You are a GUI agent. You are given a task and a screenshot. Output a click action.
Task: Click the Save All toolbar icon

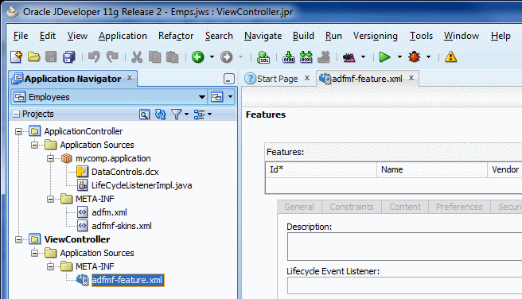69,57
